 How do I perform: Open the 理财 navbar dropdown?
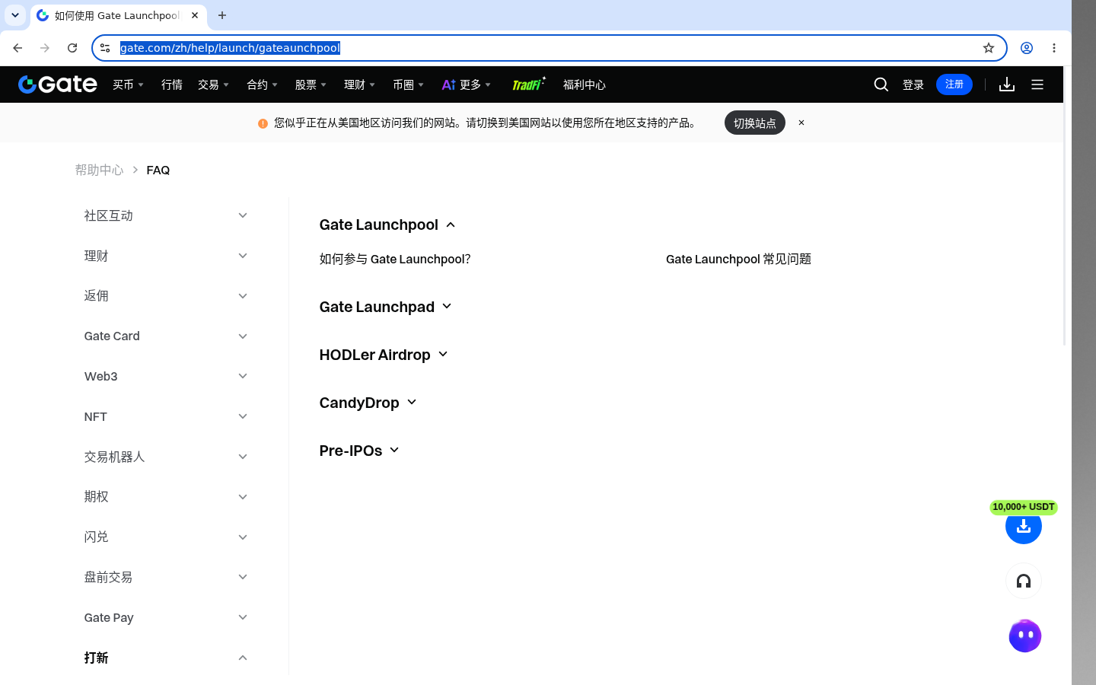tap(359, 84)
